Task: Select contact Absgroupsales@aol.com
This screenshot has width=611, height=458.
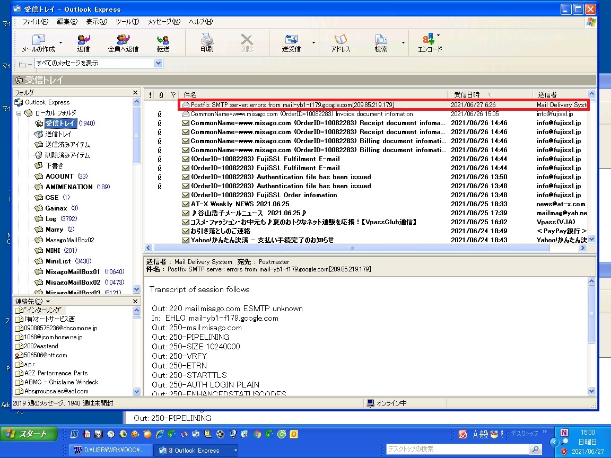Action: coord(52,391)
